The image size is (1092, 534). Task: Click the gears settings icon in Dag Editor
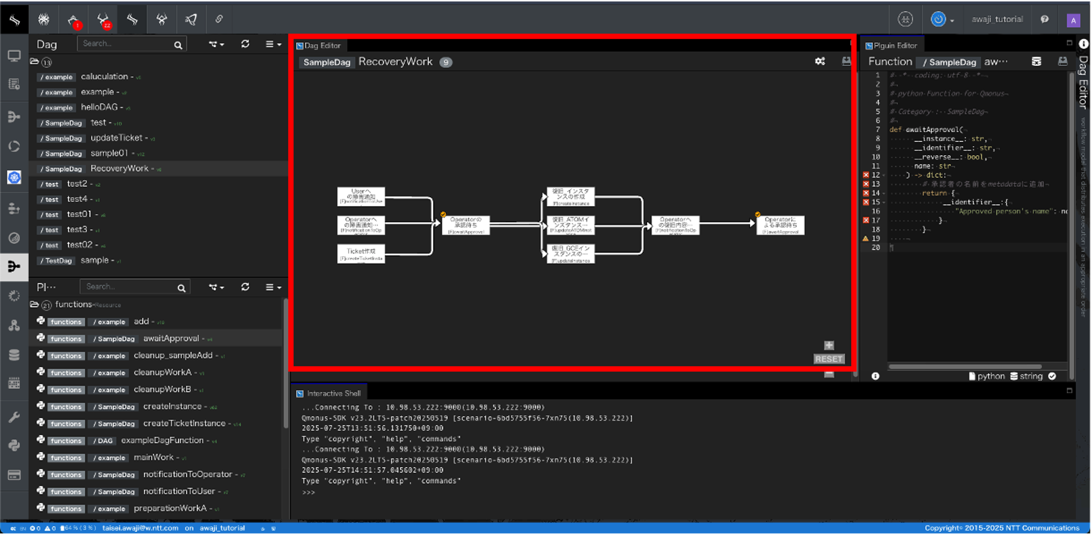click(x=820, y=61)
